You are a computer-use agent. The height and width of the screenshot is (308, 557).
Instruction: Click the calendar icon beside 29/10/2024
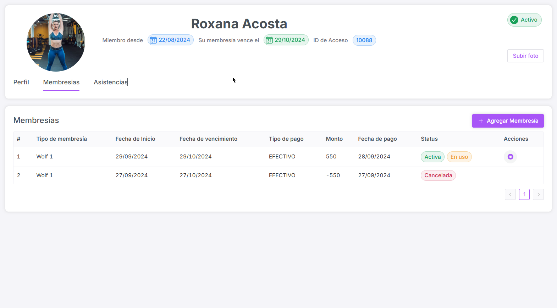pyautogui.click(x=269, y=40)
